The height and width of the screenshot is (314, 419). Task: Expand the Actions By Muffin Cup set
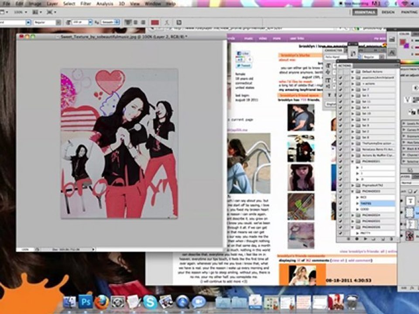(353, 155)
